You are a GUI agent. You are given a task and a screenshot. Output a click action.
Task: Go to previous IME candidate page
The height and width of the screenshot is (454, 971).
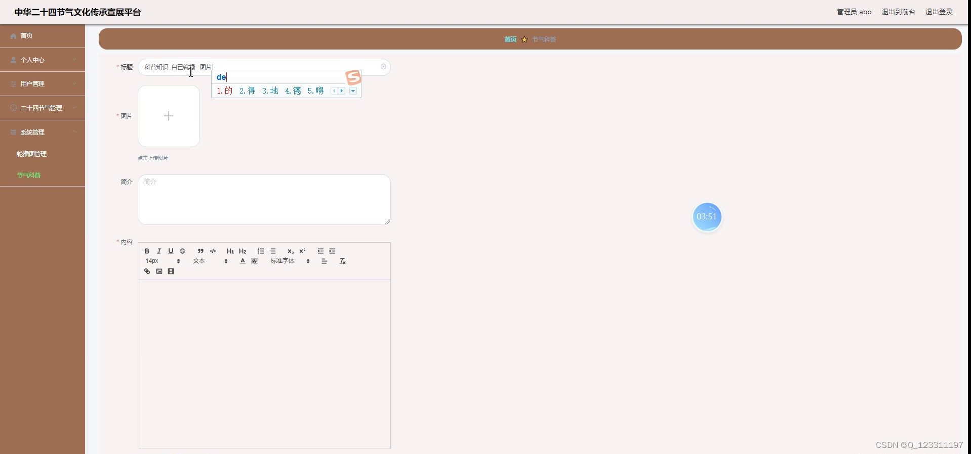pos(334,91)
